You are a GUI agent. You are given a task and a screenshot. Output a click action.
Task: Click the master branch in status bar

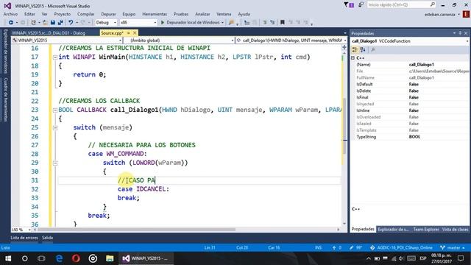[453, 248]
